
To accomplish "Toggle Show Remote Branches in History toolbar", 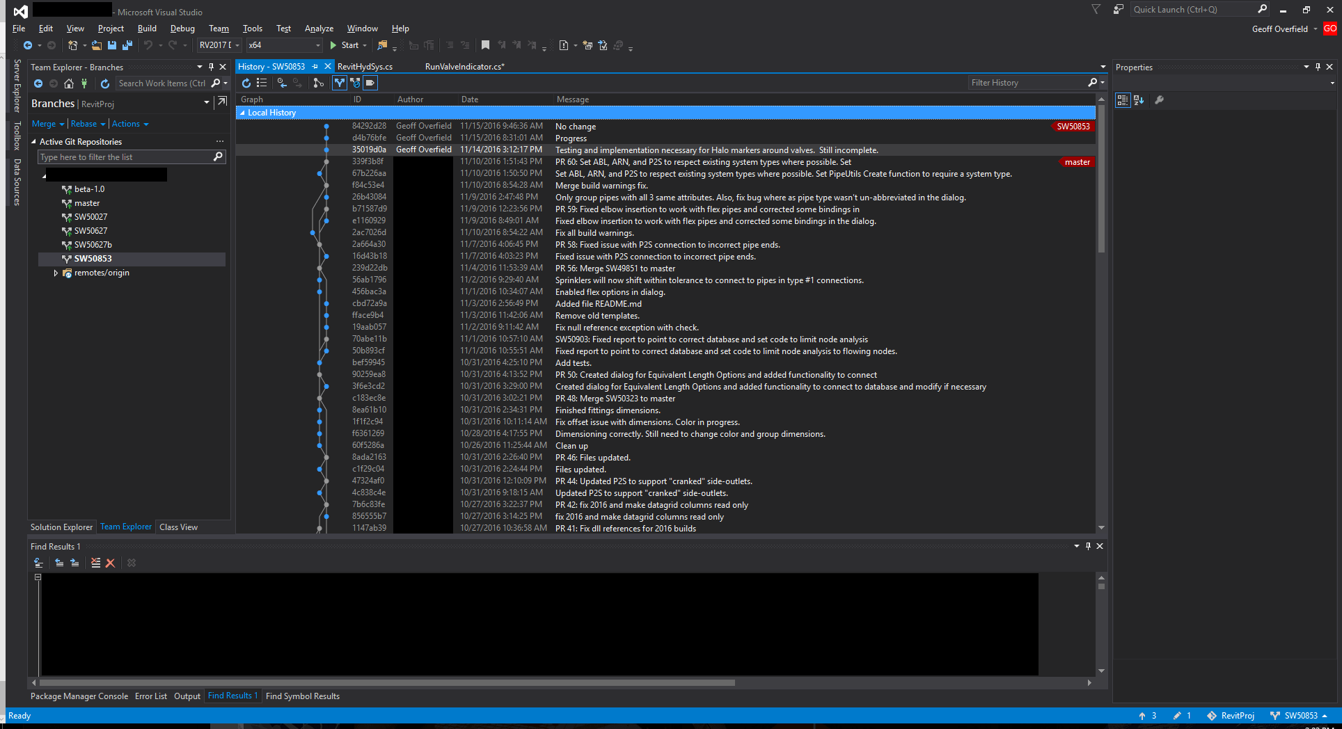I will [x=355, y=83].
